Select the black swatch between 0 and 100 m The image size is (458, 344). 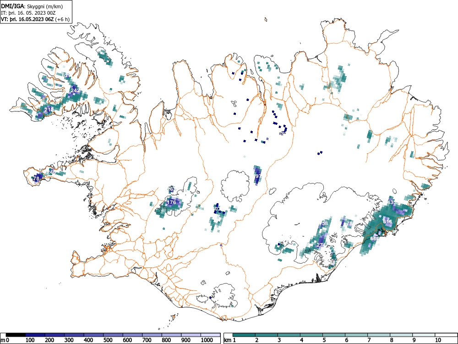pyautogui.click(x=16, y=335)
